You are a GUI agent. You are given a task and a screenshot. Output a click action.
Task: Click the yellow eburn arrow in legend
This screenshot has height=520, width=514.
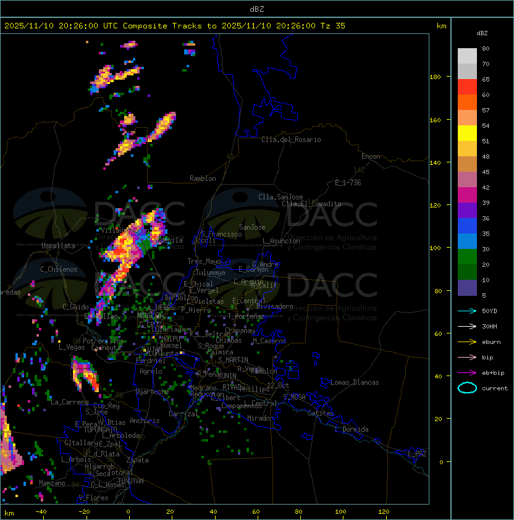pyautogui.click(x=467, y=342)
